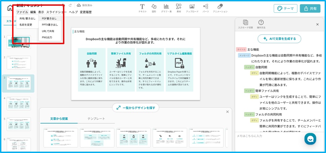Click the リアルタイム編集機能 card on slide
The image size is (326, 153).
[180, 70]
